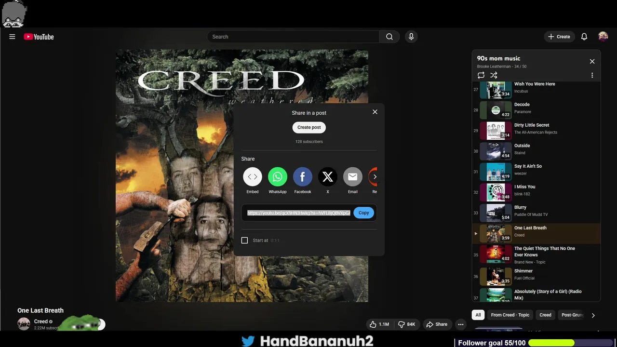Click the Create button in header
This screenshot has width=617, height=347.
pyautogui.click(x=559, y=37)
